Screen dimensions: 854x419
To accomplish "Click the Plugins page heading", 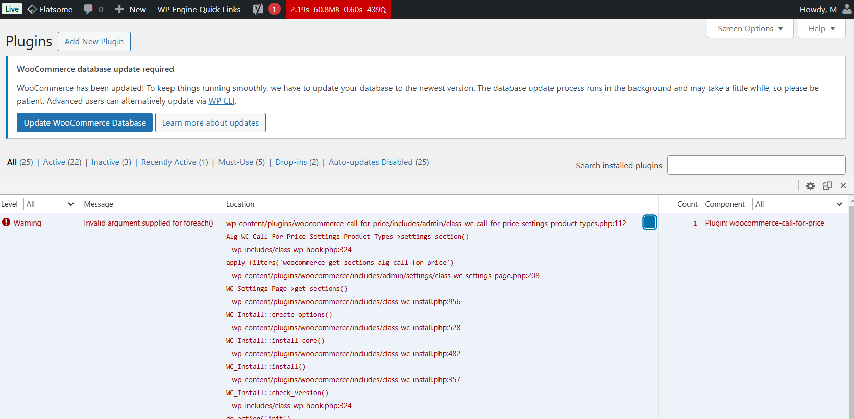I will 29,41.
